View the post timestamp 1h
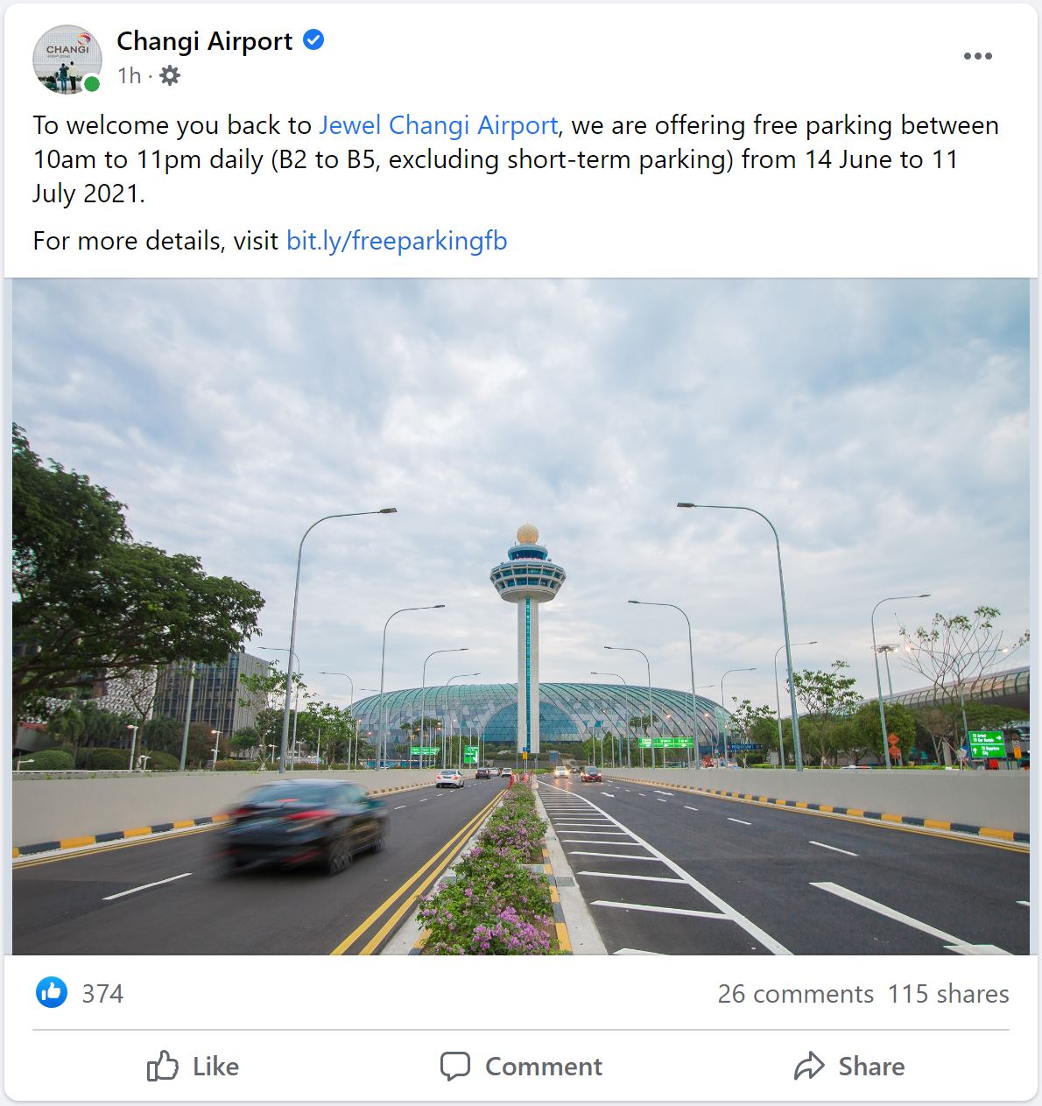Viewport: 1042px width, 1106px height. (x=129, y=76)
